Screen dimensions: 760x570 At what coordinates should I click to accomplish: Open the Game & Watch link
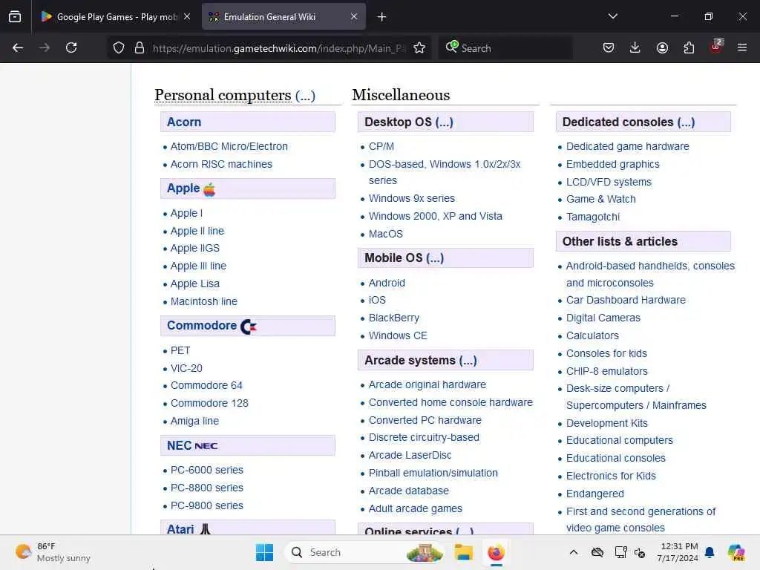coord(601,199)
